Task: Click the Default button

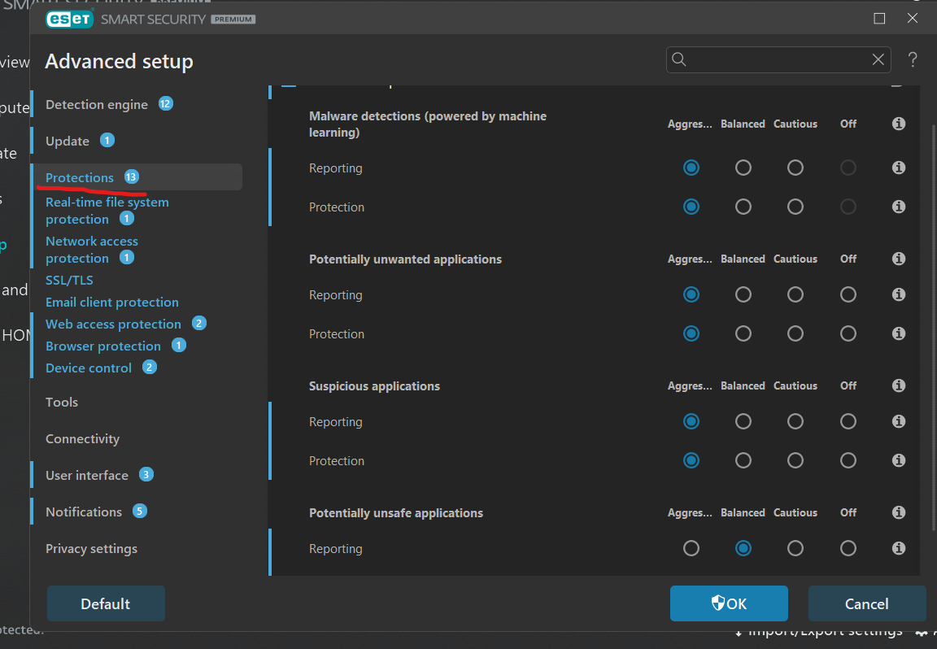Action: pyautogui.click(x=106, y=603)
